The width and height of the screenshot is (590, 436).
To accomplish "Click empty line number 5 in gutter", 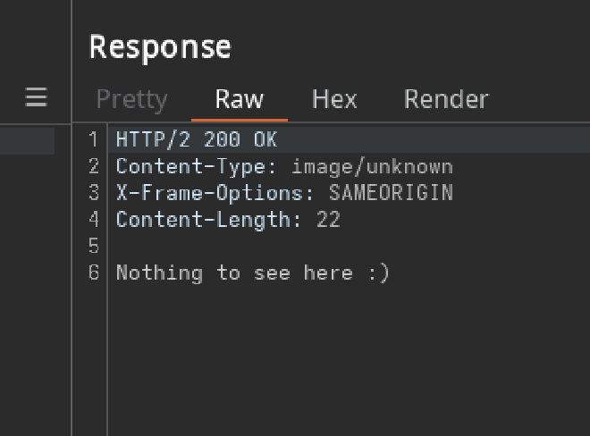I will (x=94, y=247).
